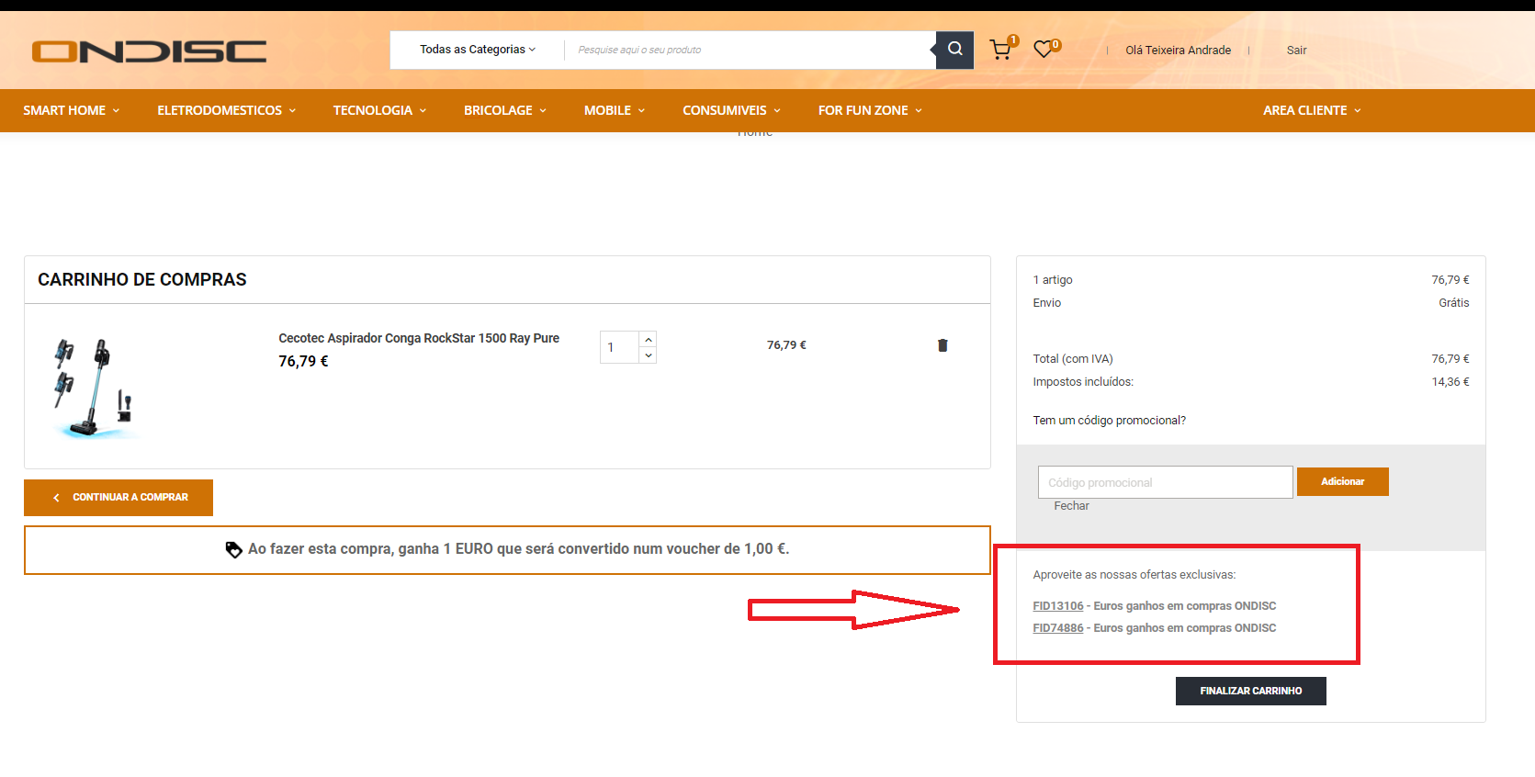Viewport: 1535px width, 777px height.
Task: Increase quantity with up arrow
Action: [649, 340]
